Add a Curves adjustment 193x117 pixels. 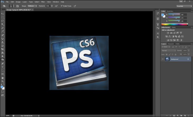(174, 33)
